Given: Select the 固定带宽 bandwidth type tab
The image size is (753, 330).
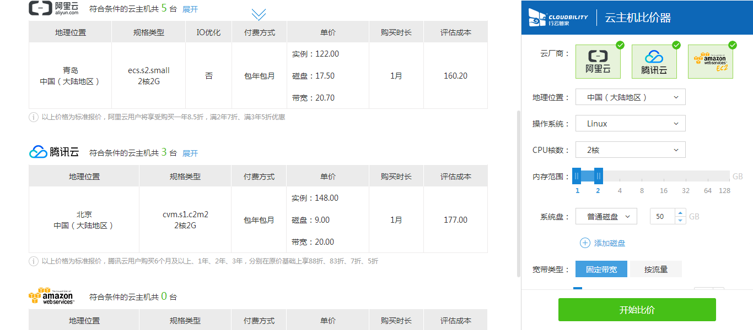Looking at the screenshot, I should pos(601,269).
